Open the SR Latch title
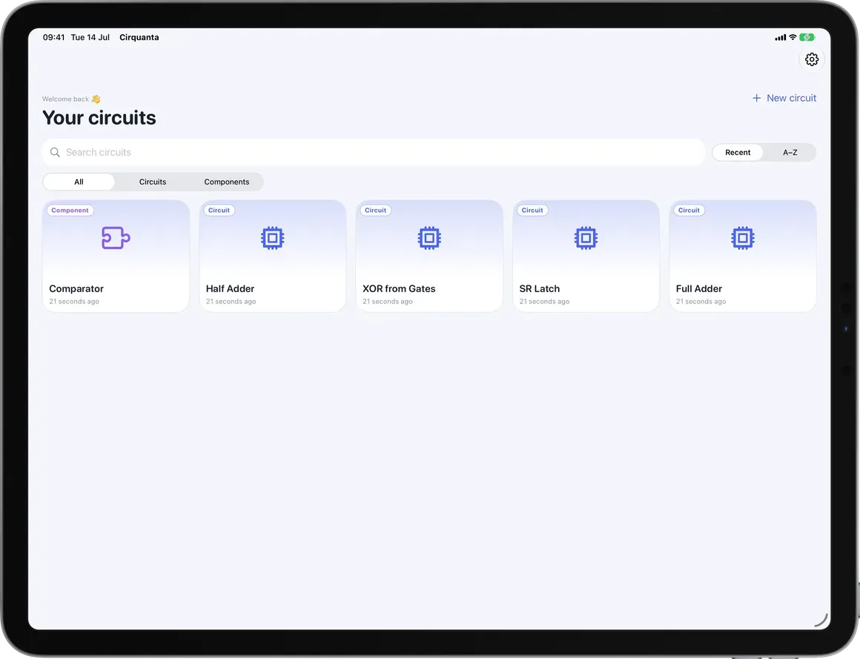Screen dimensions: 860x659 540,289
